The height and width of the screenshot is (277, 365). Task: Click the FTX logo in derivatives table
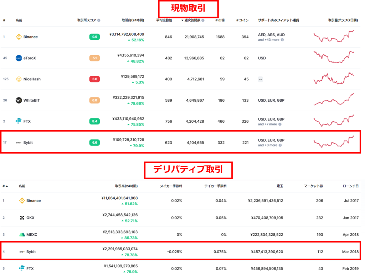(22, 268)
